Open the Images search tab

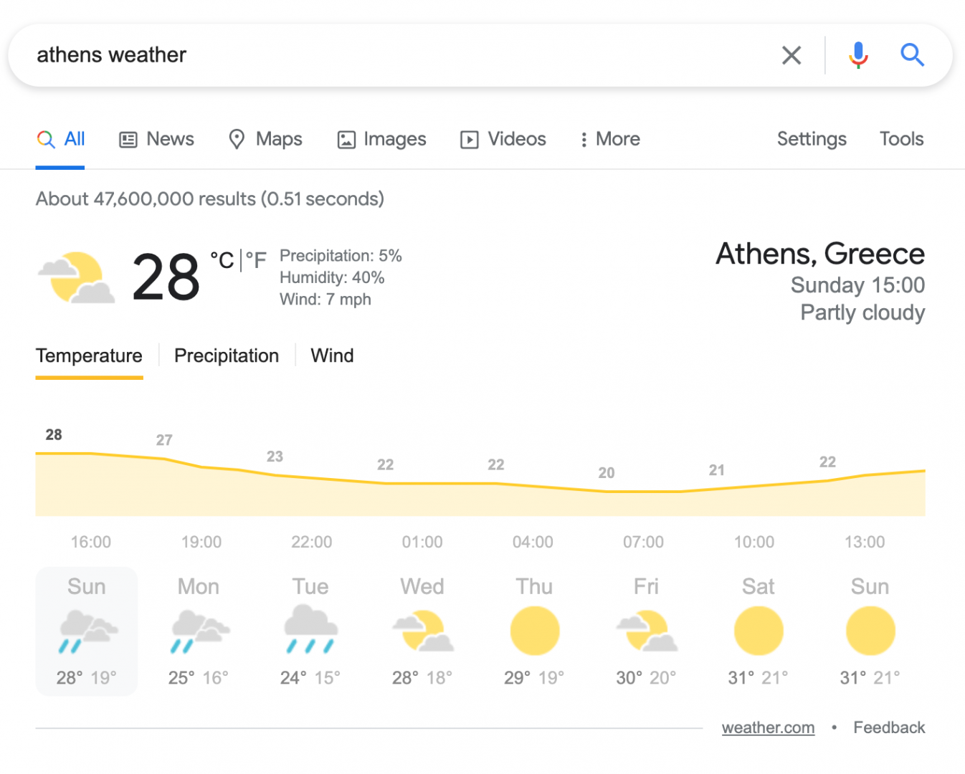coord(381,139)
